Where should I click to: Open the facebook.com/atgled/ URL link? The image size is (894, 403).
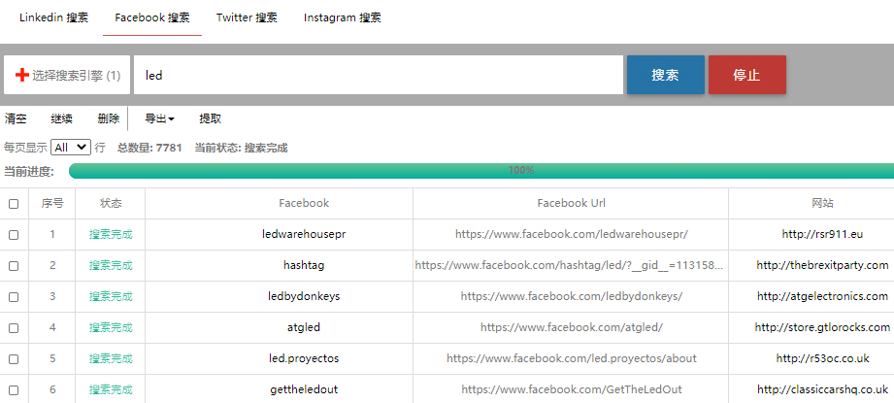(x=571, y=327)
